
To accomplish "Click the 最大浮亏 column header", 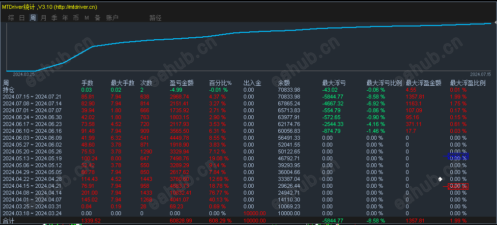I will pos(334,83).
